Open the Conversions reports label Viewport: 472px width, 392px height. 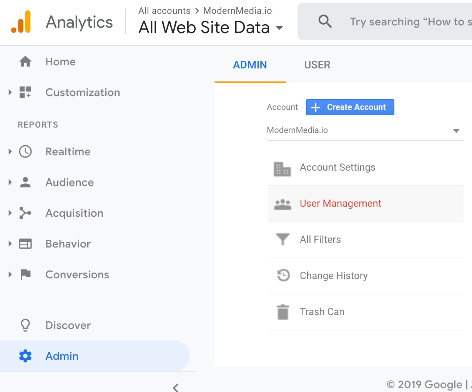[77, 274]
